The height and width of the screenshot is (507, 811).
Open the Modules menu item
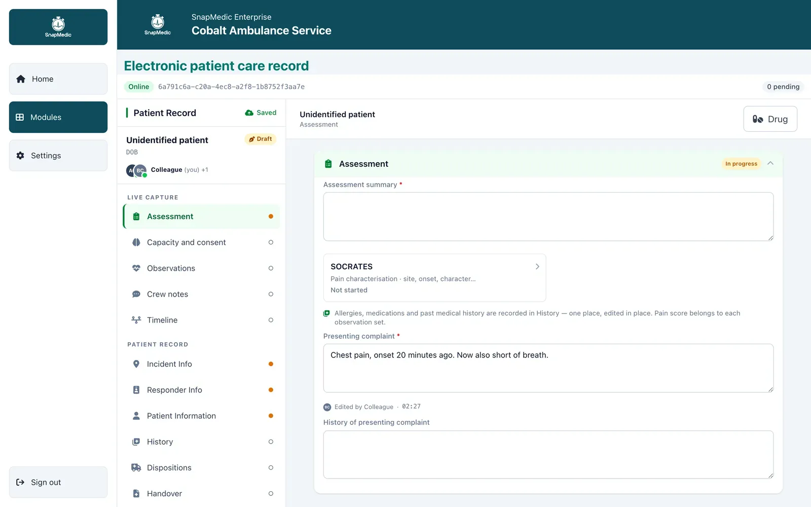tap(58, 117)
